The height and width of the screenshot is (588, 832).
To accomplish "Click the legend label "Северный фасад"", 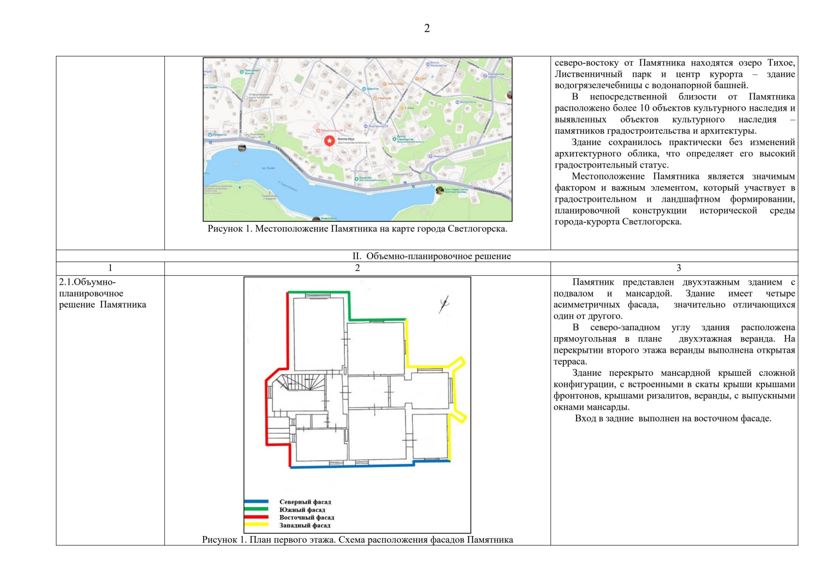I will (x=305, y=502).
